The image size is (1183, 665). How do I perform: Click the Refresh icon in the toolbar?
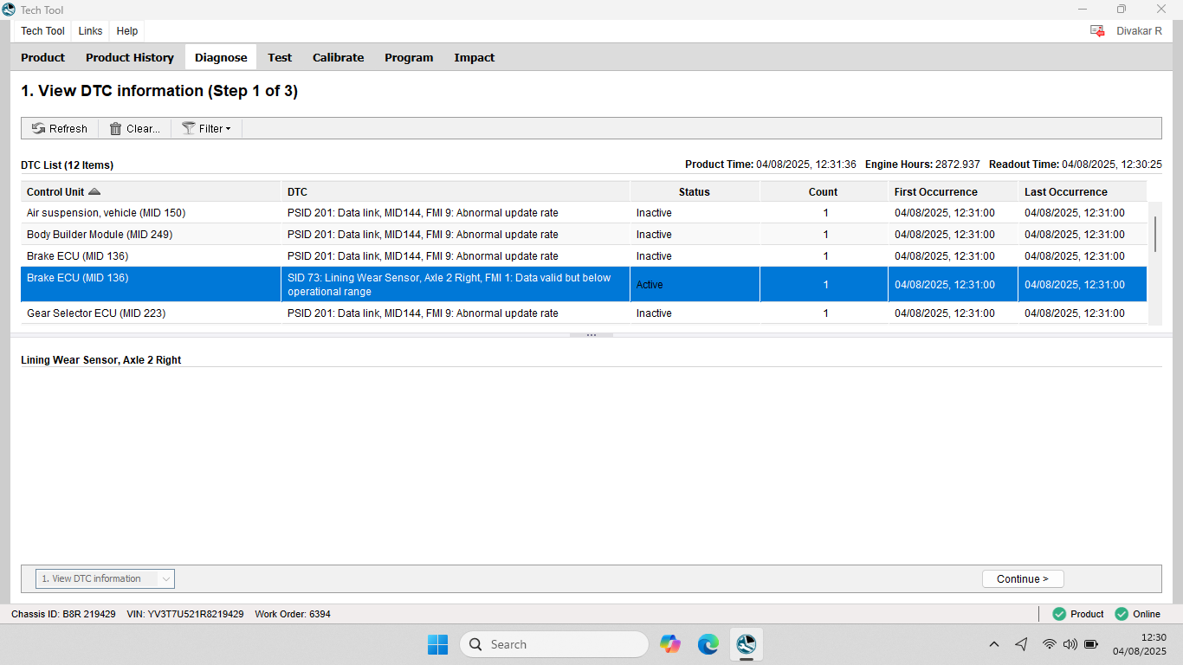(38, 128)
